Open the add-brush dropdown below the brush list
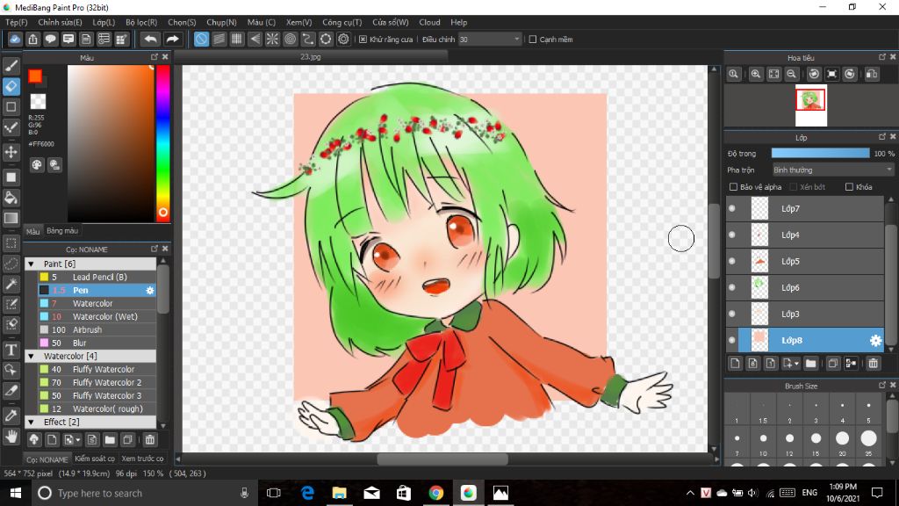This screenshot has width=899, height=506. [78, 440]
